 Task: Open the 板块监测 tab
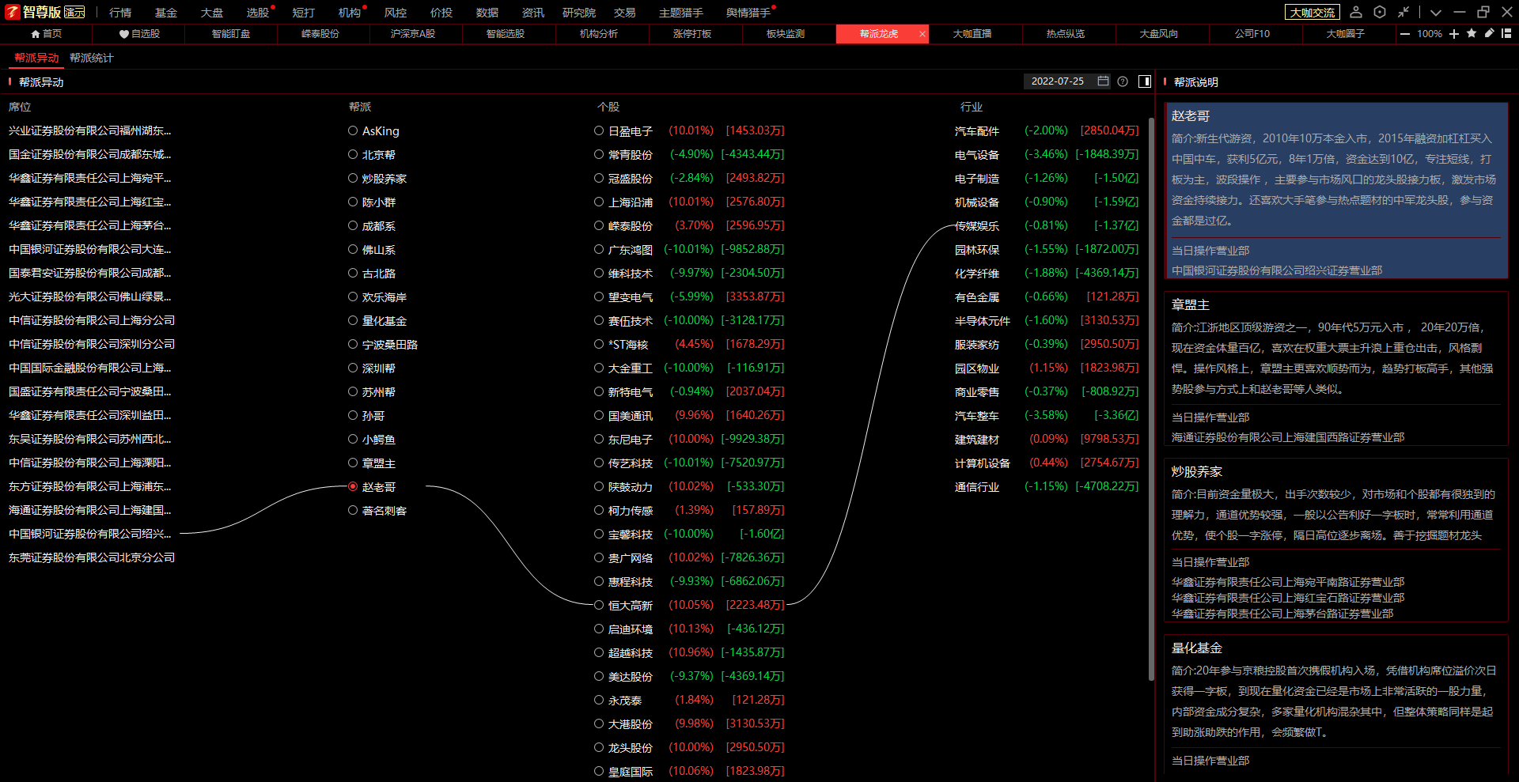click(786, 34)
